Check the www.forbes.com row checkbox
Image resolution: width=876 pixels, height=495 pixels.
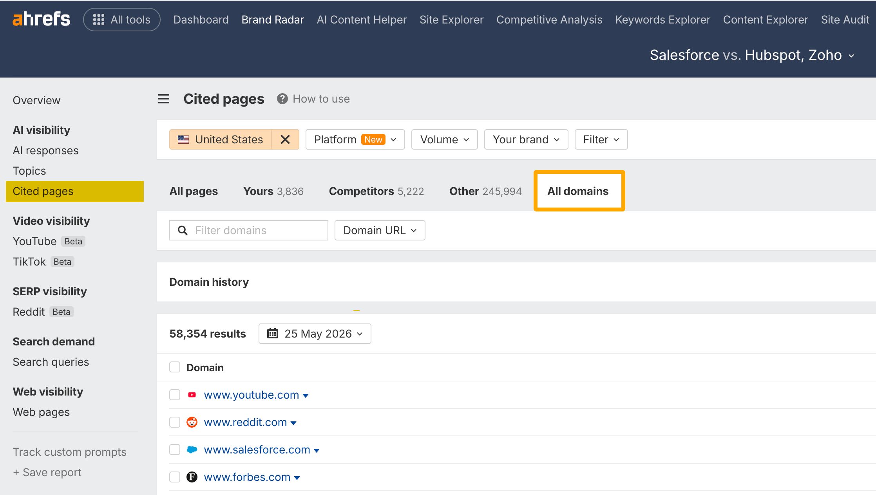click(x=175, y=477)
